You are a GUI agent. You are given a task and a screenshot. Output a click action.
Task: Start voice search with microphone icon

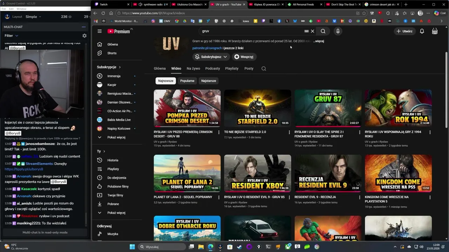pos(338,31)
